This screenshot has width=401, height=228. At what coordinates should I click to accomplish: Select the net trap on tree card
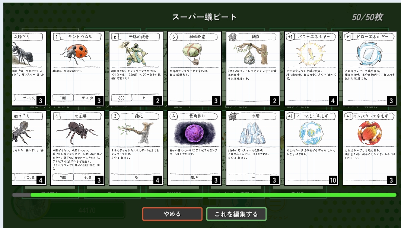[x=253, y=68]
